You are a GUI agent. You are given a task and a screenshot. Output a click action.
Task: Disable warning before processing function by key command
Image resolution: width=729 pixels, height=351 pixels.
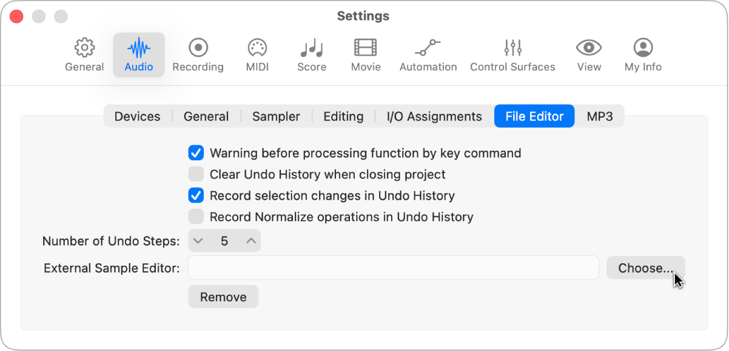(x=196, y=153)
